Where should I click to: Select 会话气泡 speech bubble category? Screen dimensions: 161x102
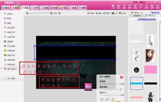10,37
